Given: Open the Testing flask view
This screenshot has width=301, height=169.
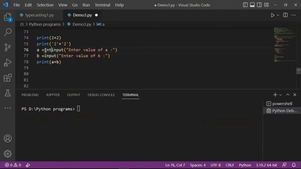Looking at the screenshot, I should click(x=8, y=93).
